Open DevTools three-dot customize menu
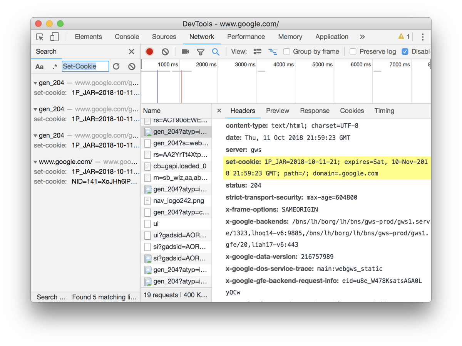 click(422, 37)
